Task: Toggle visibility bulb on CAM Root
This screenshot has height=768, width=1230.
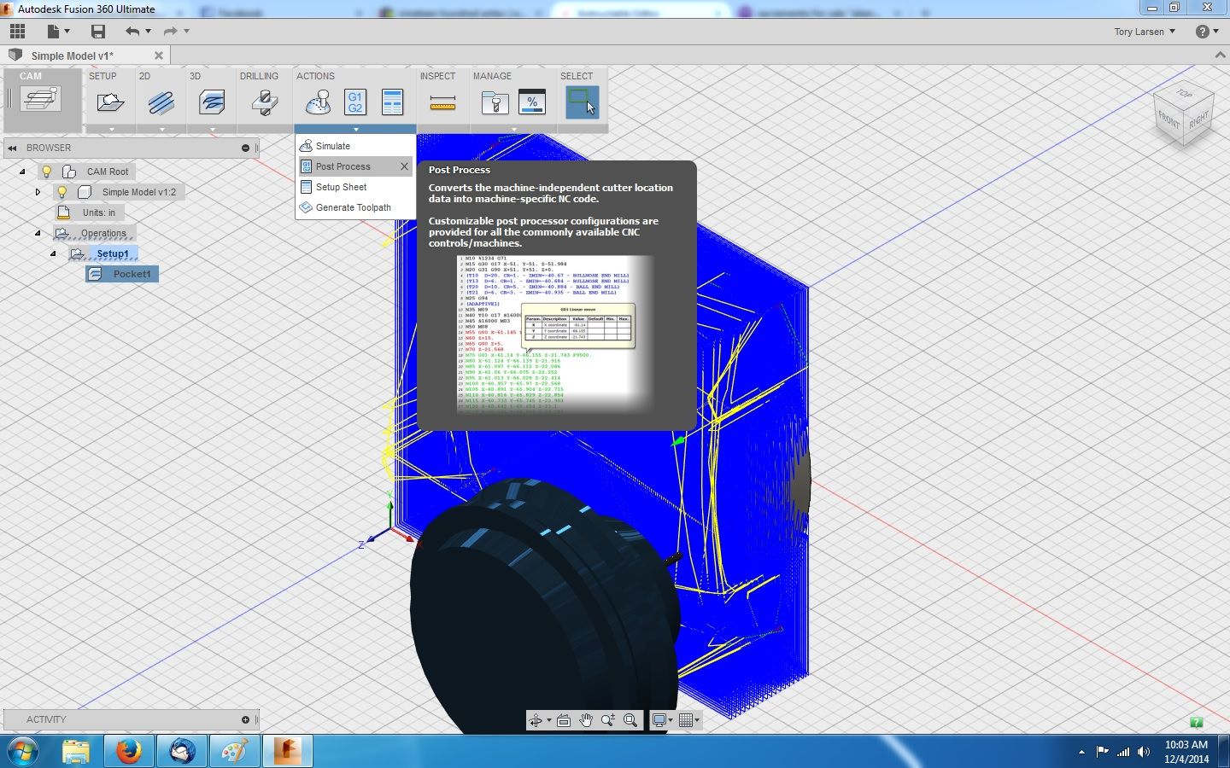Action: (x=48, y=172)
